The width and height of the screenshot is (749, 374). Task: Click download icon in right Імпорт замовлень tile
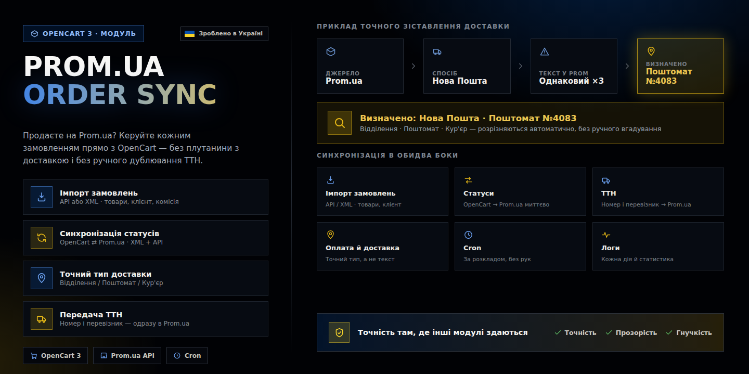(330, 180)
